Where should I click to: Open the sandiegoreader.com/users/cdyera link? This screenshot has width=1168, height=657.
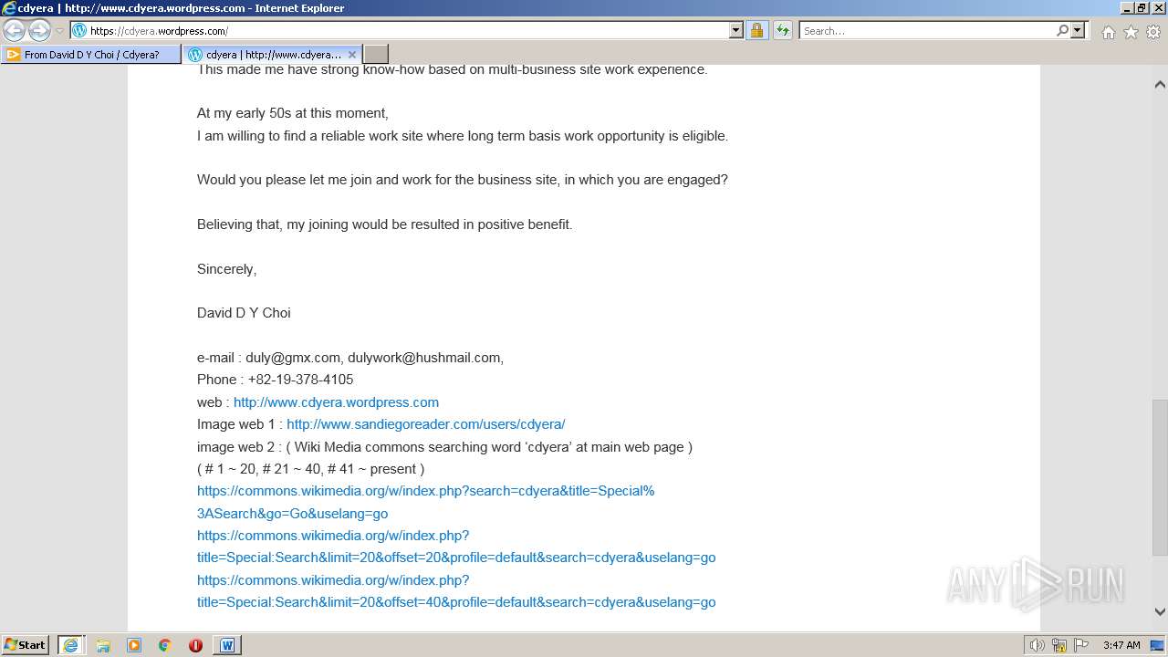426,424
